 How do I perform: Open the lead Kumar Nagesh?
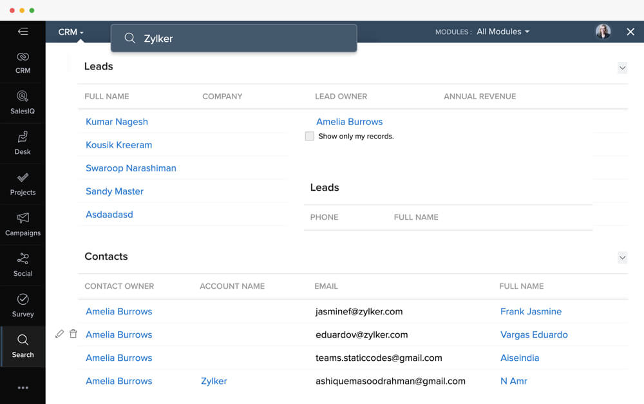pos(117,122)
